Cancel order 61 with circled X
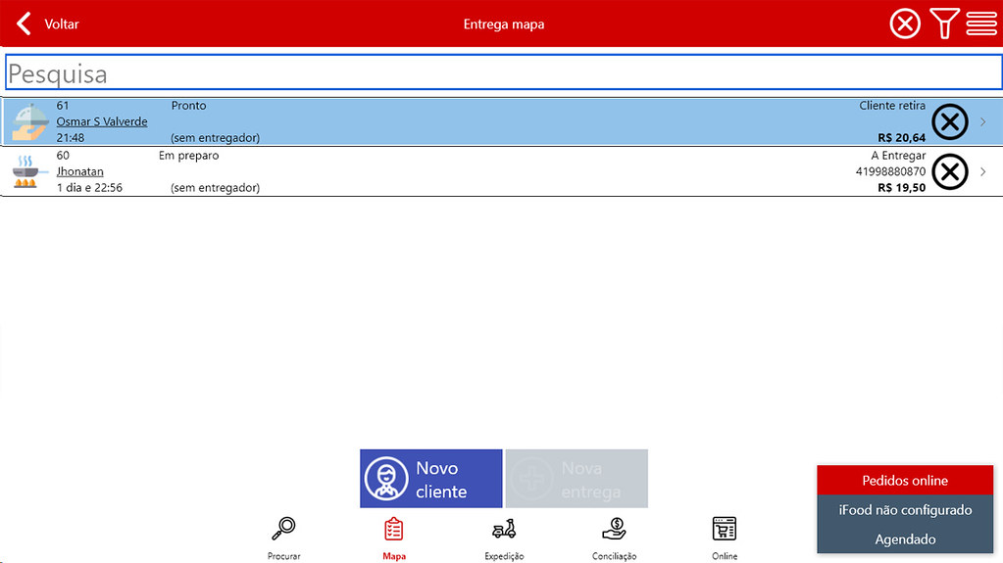Screen dimensions: 1003x563 (948, 122)
